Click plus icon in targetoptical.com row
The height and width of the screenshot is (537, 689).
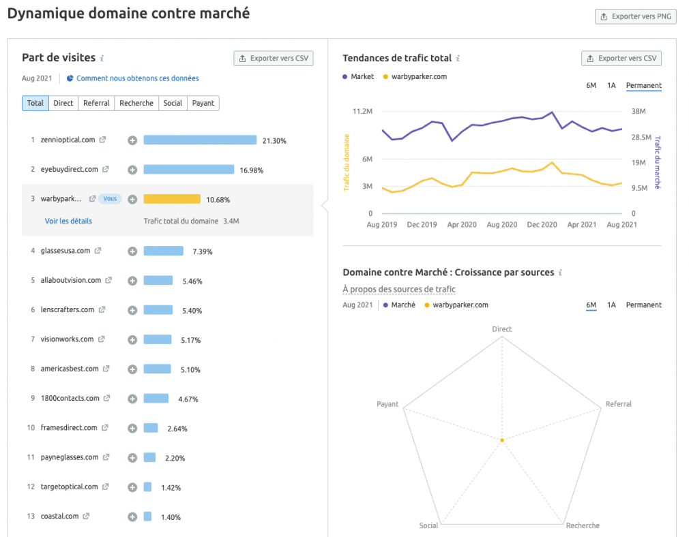[132, 487]
